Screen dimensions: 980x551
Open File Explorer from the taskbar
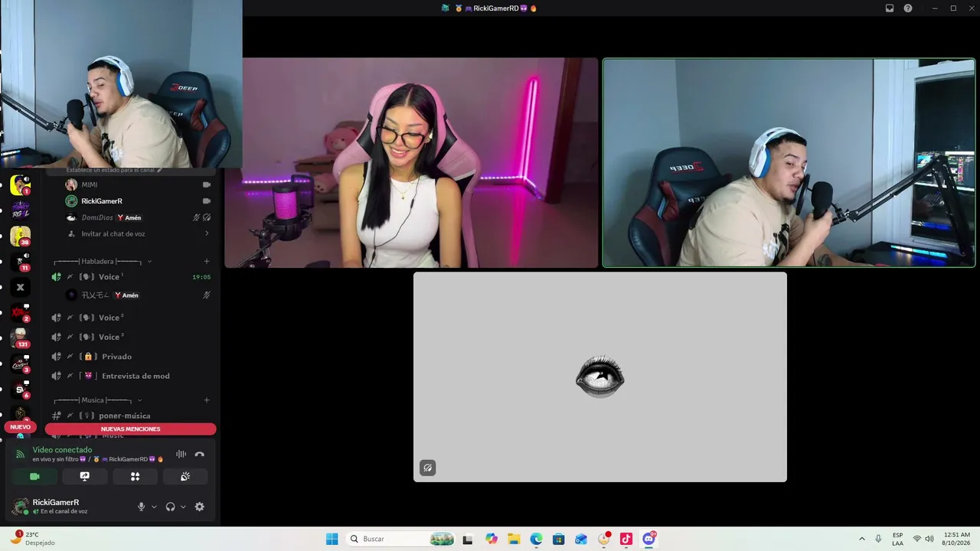point(514,539)
